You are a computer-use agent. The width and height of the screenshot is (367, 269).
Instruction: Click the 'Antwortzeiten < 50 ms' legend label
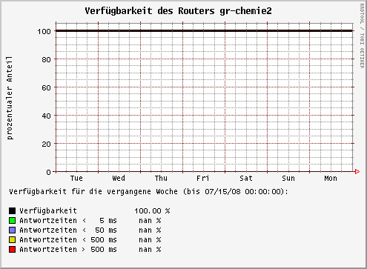(68, 230)
